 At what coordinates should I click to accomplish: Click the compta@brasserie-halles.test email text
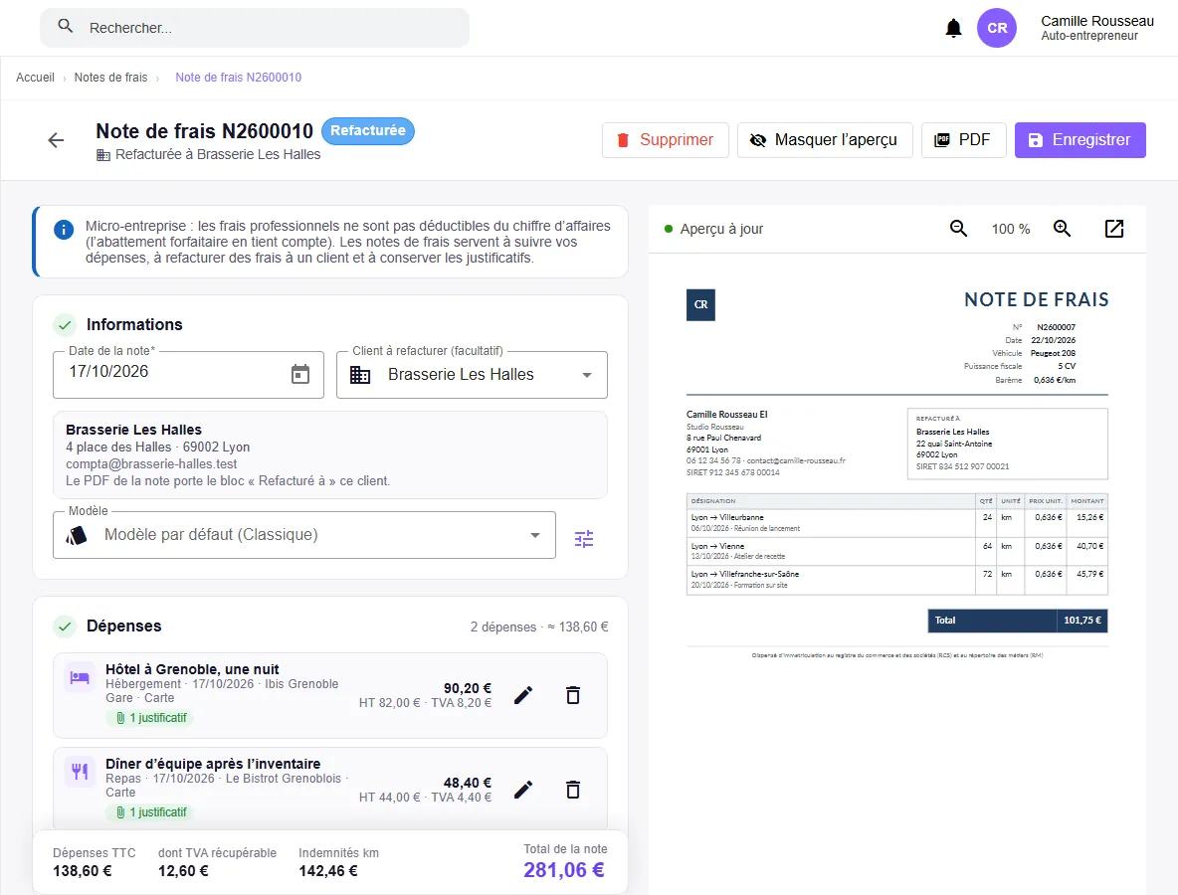coord(151,464)
